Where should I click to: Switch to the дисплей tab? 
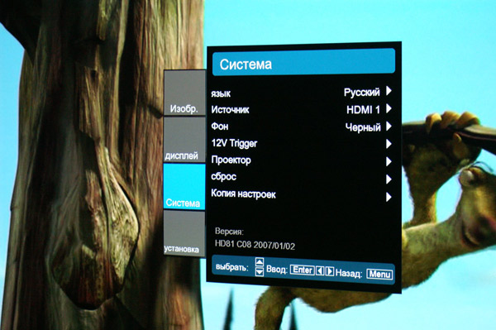point(184,140)
